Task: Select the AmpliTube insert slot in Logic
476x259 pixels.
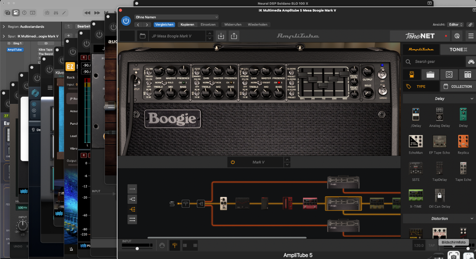Action: pyautogui.click(x=15, y=49)
